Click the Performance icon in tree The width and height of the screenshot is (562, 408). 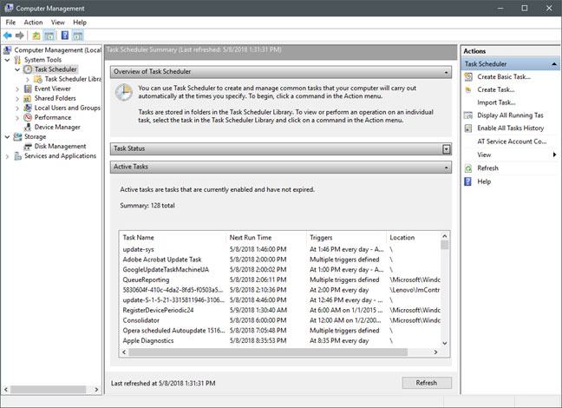coord(28,117)
